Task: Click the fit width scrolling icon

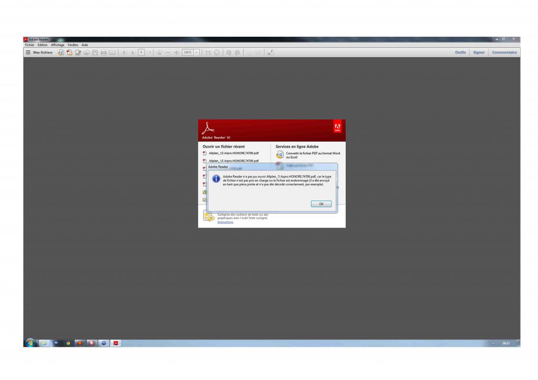Action: (208, 52)
